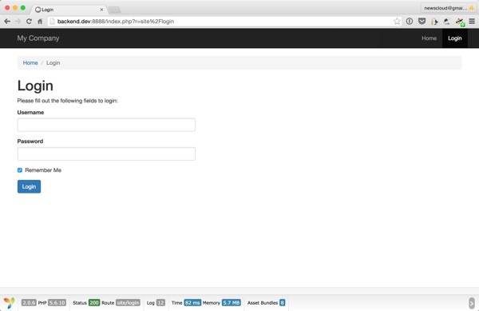Click the My Company brand link

[38, 38]
